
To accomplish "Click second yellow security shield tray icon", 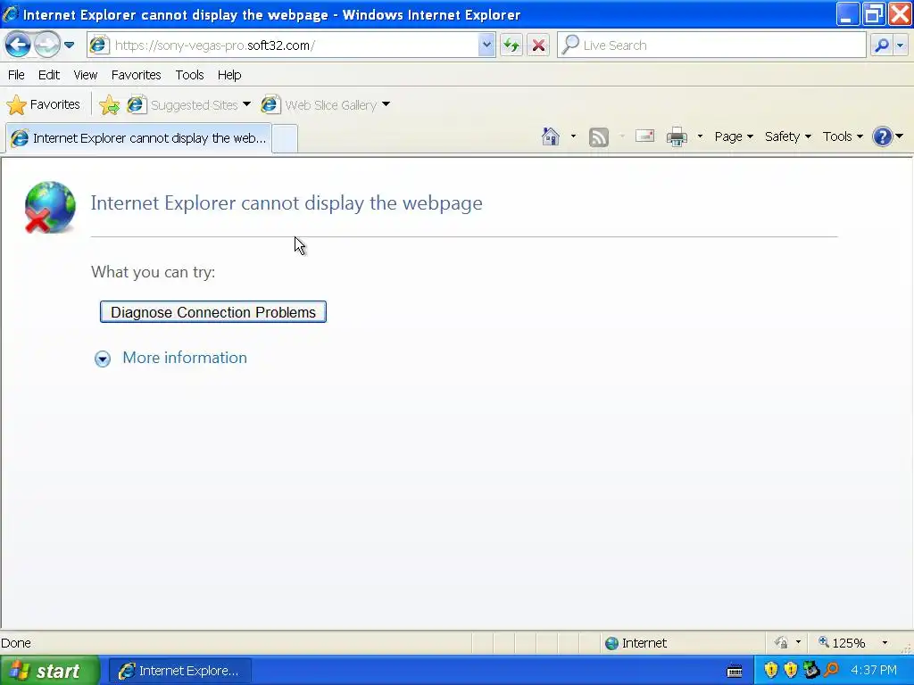I will [791, 670].
